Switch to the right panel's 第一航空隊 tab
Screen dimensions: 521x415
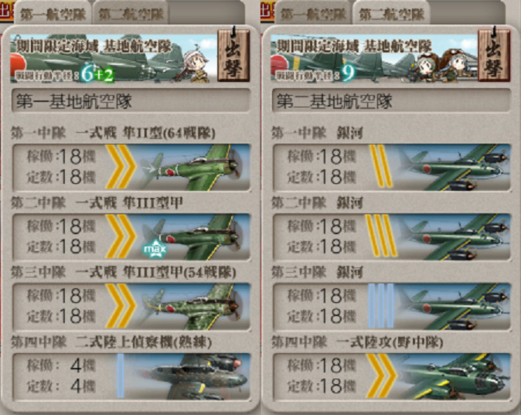(313, 14)
